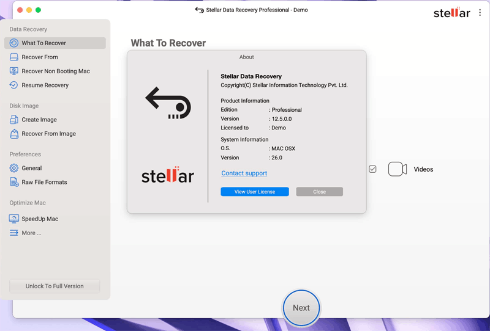Click the Raw File Formats icon
The height and width of the screenshot is (331, 490).
(x=13, y=182)
